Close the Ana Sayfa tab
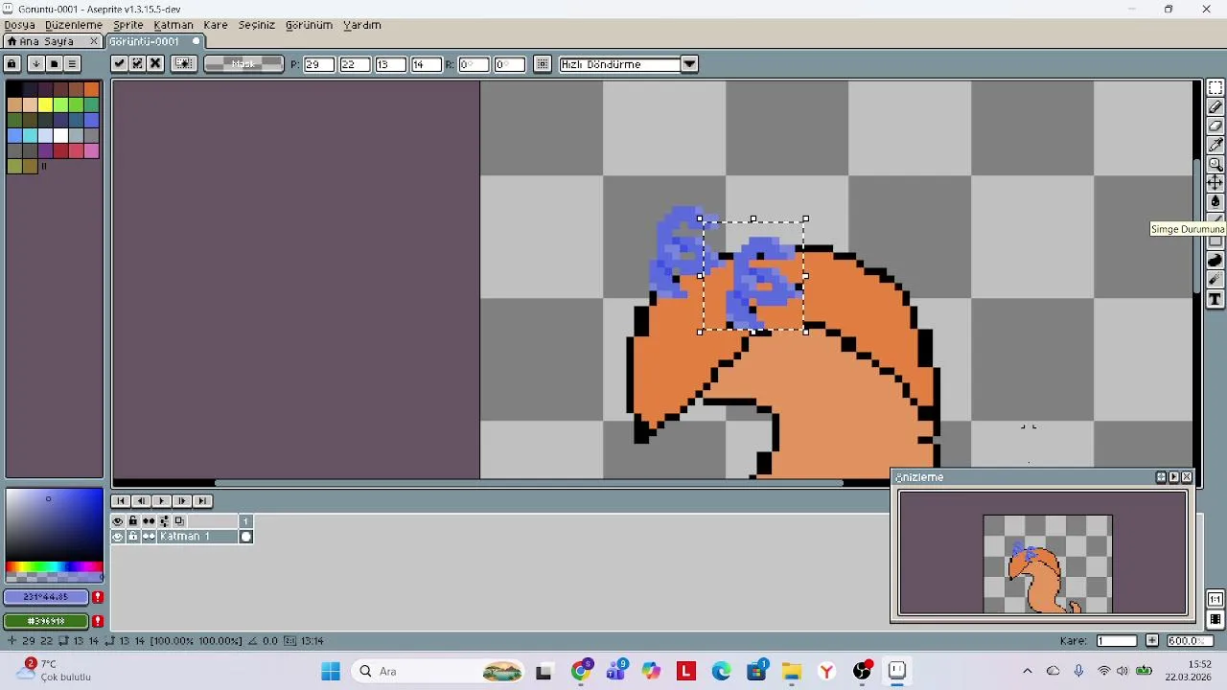Image resolution: width=1227 pixels, height=690 pixels. pyautogui.click(x=94, y=41)
